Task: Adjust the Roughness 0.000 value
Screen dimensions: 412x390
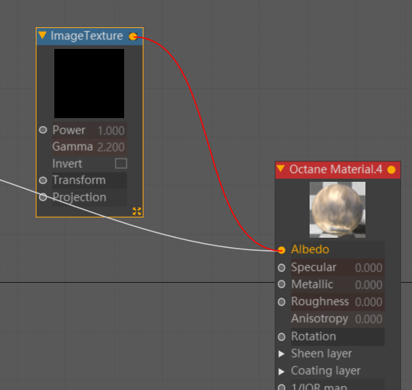Action: 338,301
